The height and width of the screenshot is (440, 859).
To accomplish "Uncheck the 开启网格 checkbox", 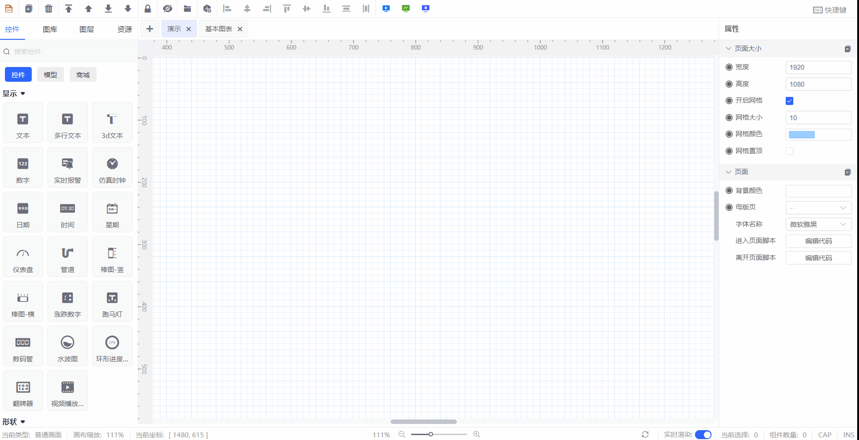I will pyautogui.click(x=790, y=101).
